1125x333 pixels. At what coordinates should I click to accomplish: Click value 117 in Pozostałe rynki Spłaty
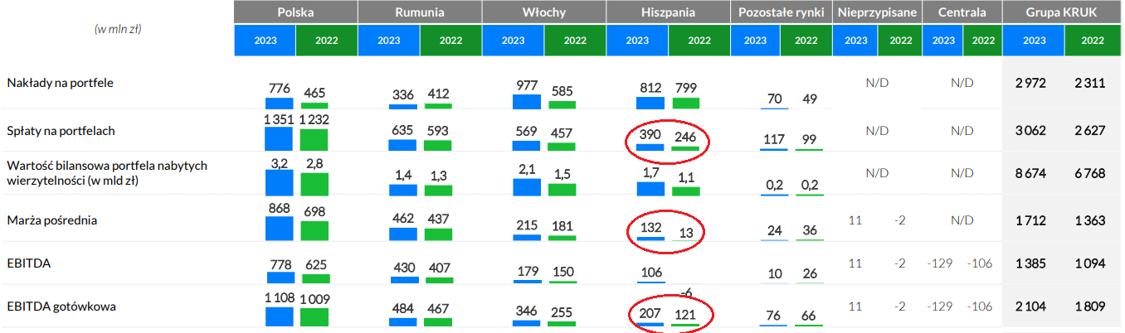pos(775,139)
